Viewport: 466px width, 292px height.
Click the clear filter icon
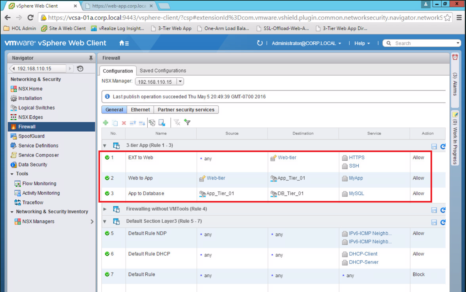tap(177, 122)
